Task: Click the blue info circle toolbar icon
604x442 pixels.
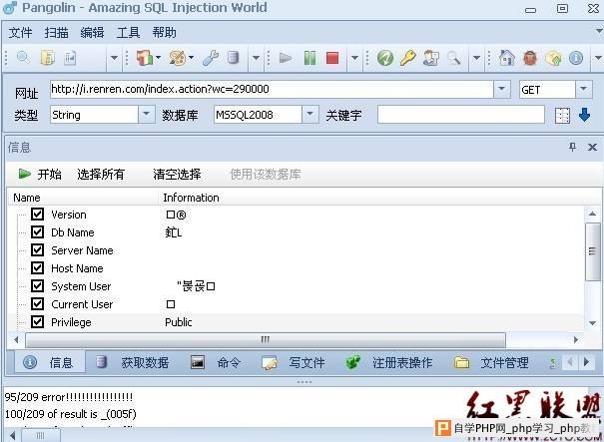Action: pyautogui.click(x=576, y=58)
